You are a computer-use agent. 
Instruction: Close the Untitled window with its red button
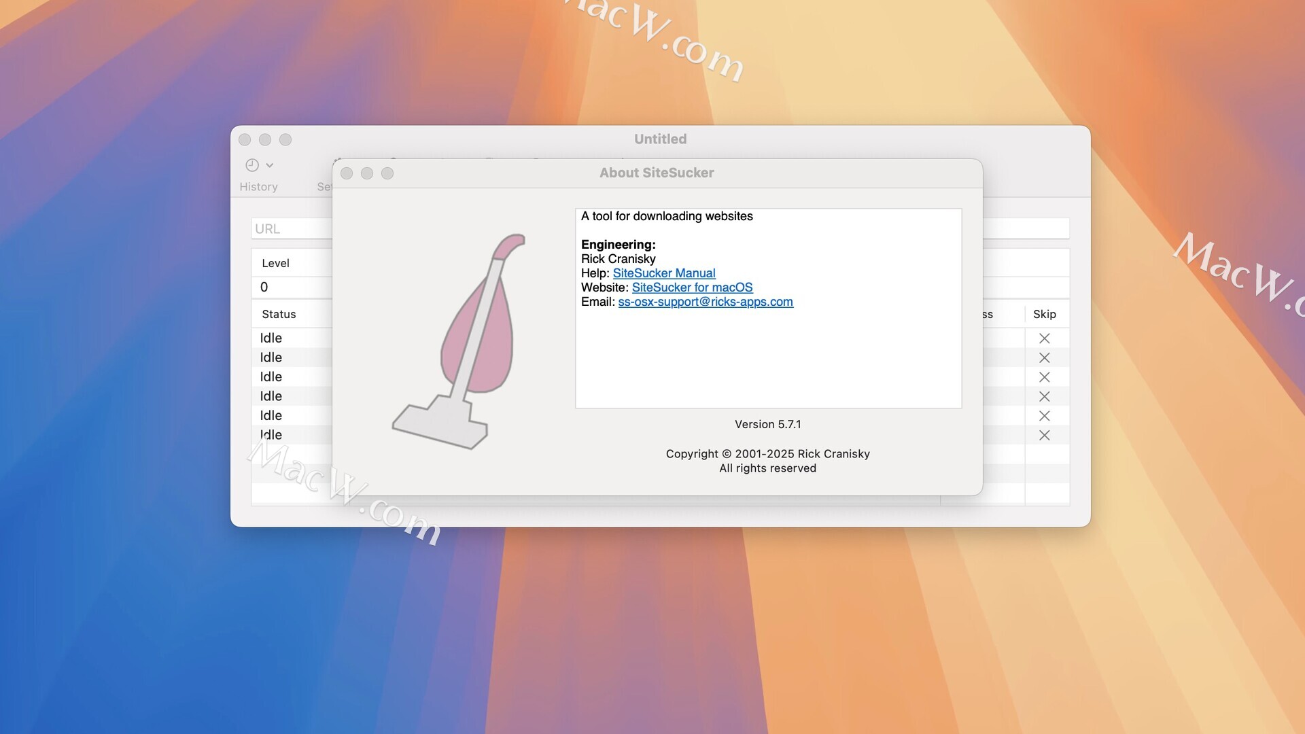coord(245,139)
